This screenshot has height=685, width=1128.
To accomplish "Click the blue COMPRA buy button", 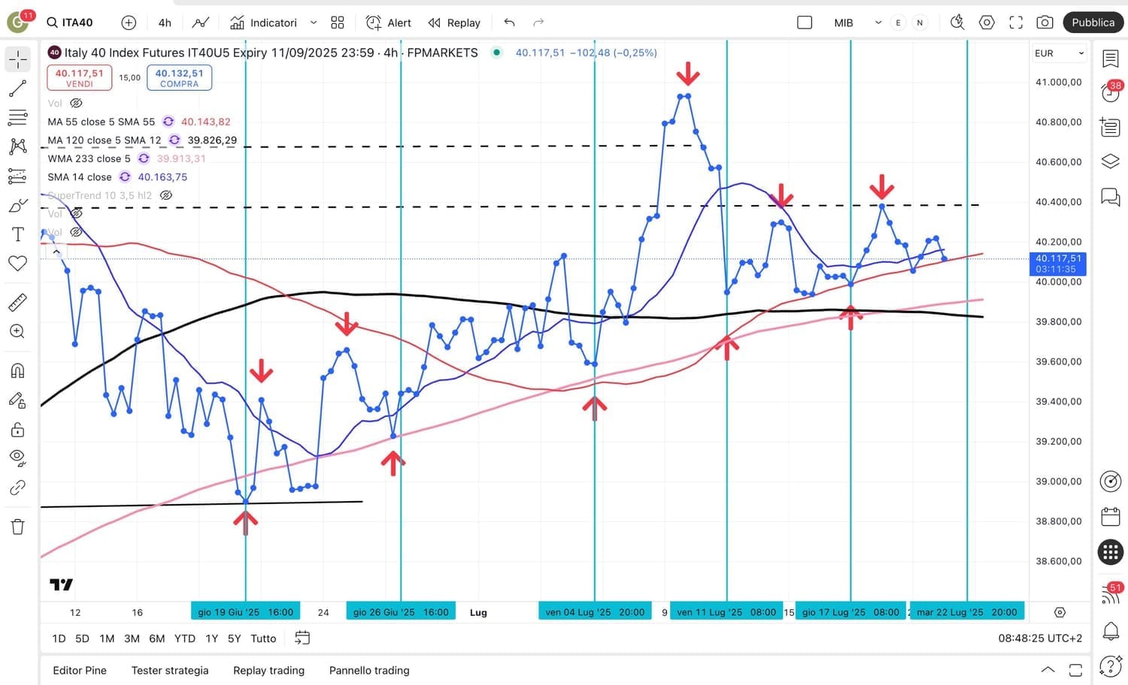I will (179, 77).
